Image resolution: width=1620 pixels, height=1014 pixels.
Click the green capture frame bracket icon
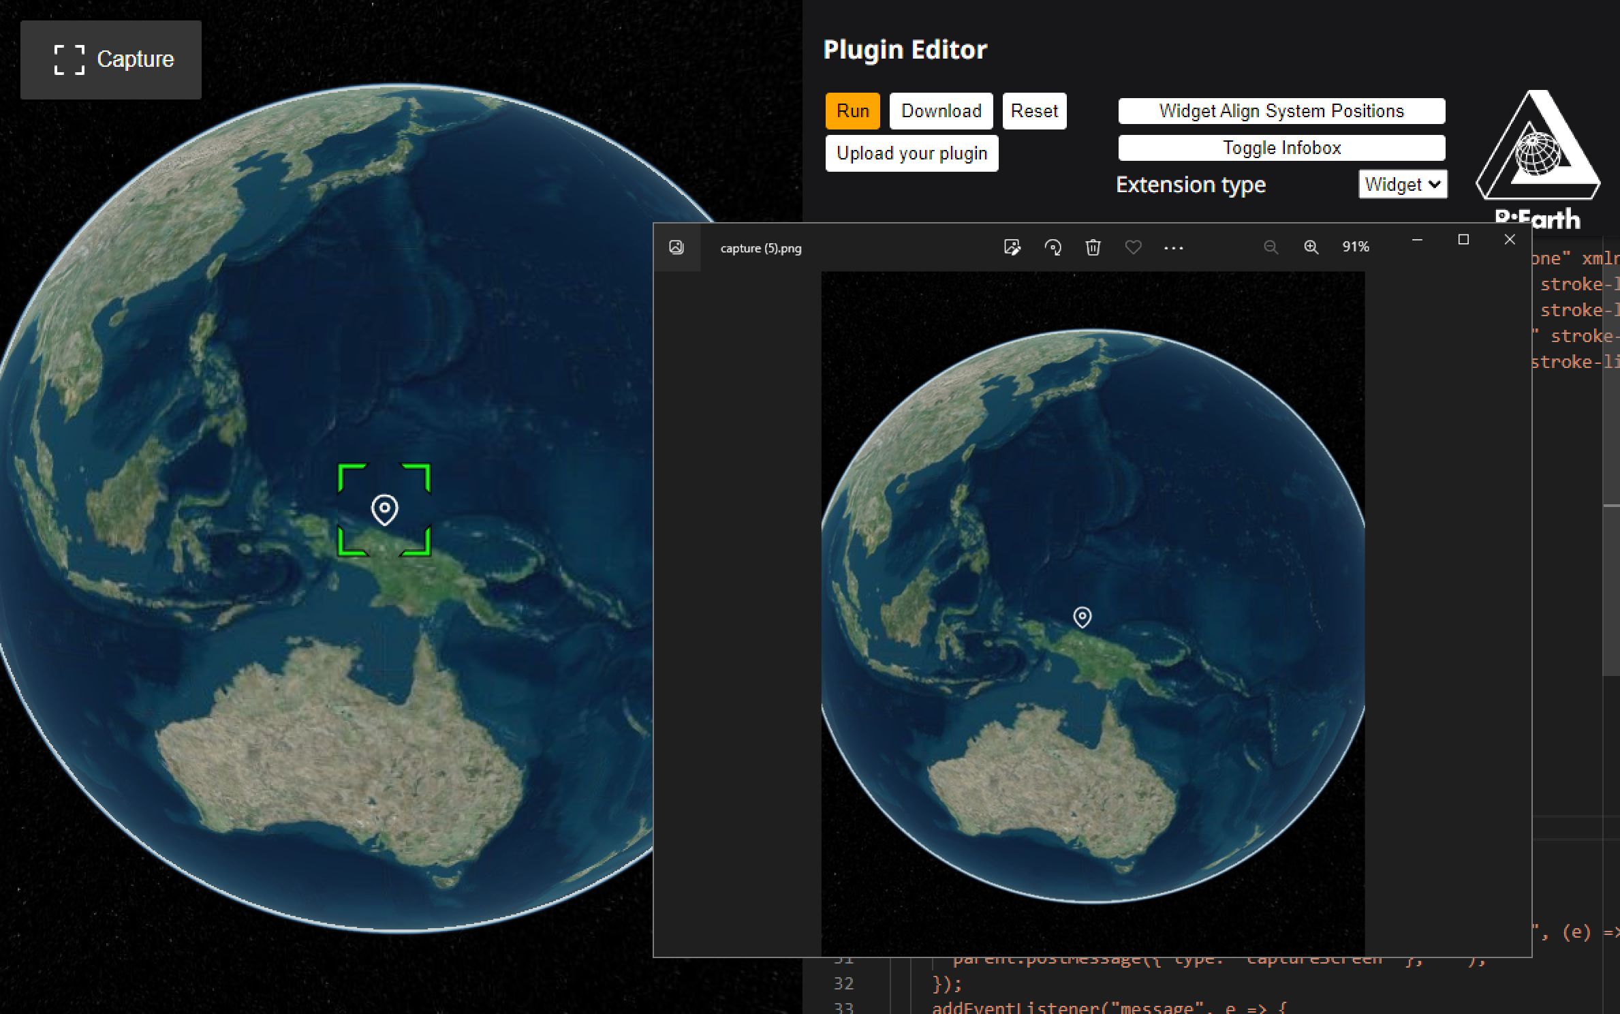point(386,508)
